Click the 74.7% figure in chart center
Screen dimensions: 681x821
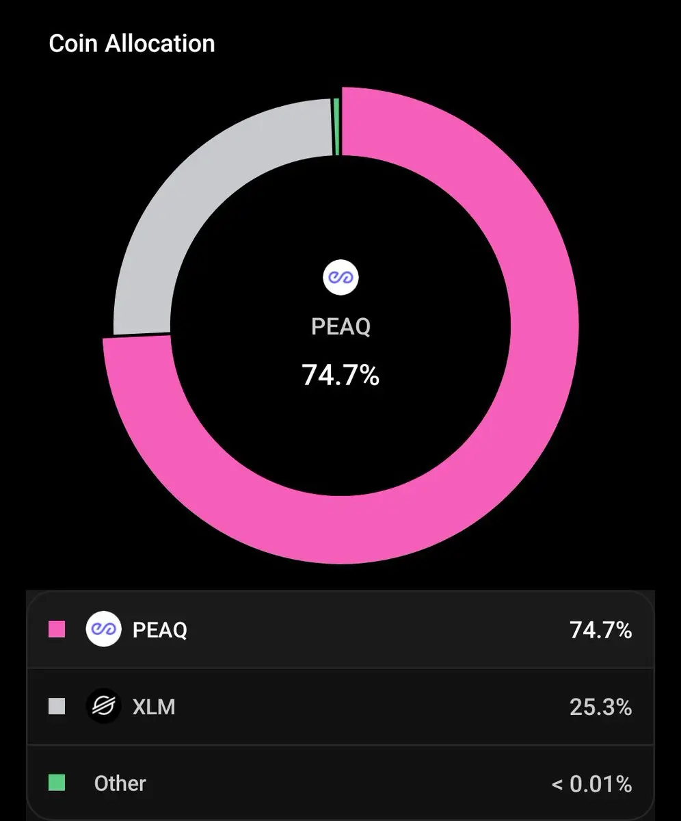pyautogui.click(x=340, y=375)
